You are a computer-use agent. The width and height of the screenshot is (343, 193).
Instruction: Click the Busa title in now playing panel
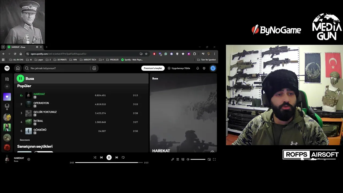[155, 79]
